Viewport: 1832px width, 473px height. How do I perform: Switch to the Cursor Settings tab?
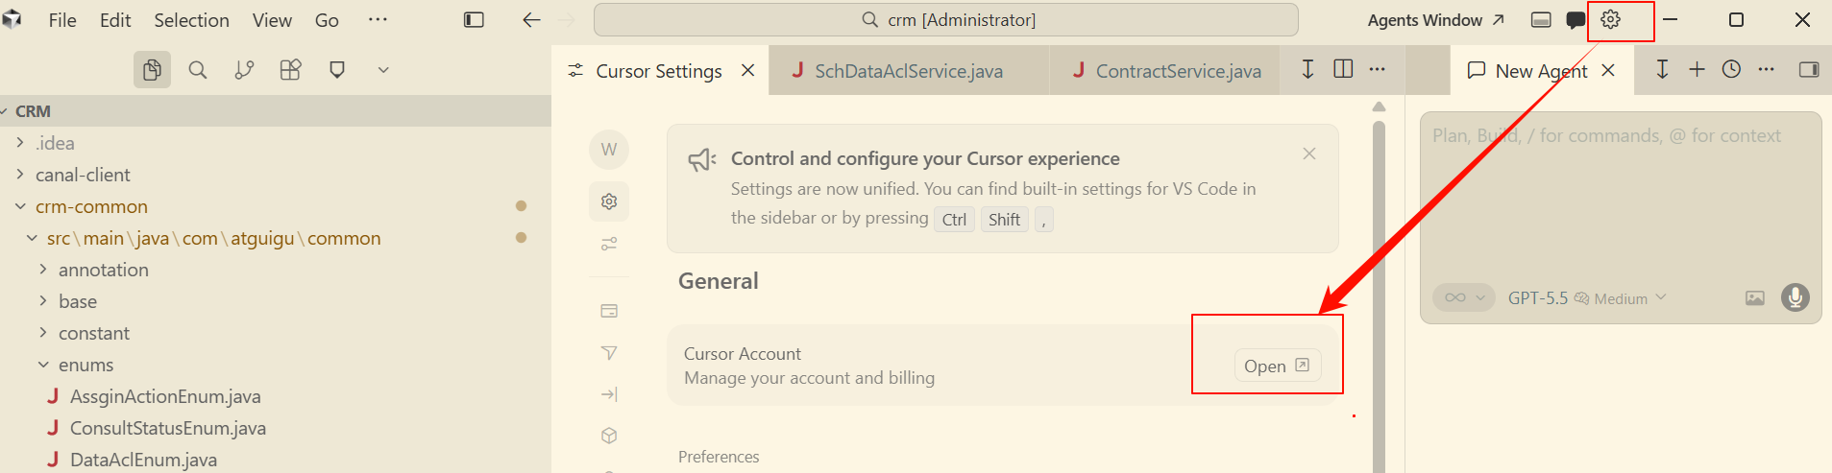[x=659, y=71]
